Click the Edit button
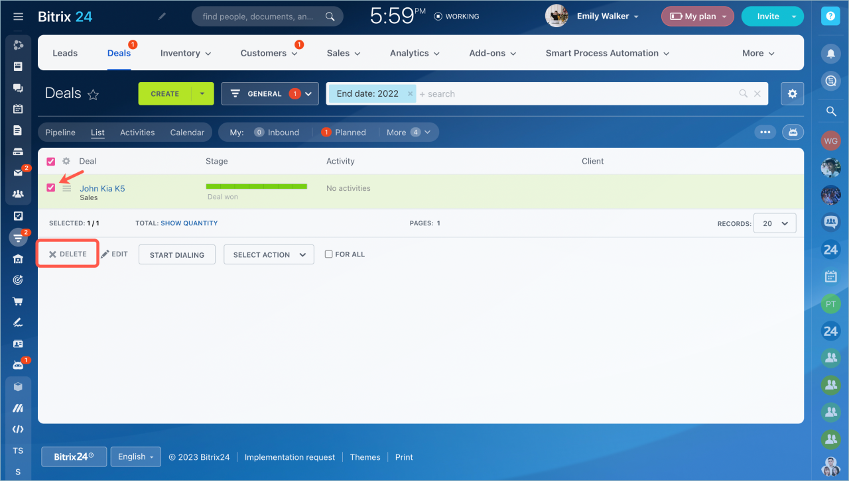This screenshot has width=849, height=481. click(114, 254)
